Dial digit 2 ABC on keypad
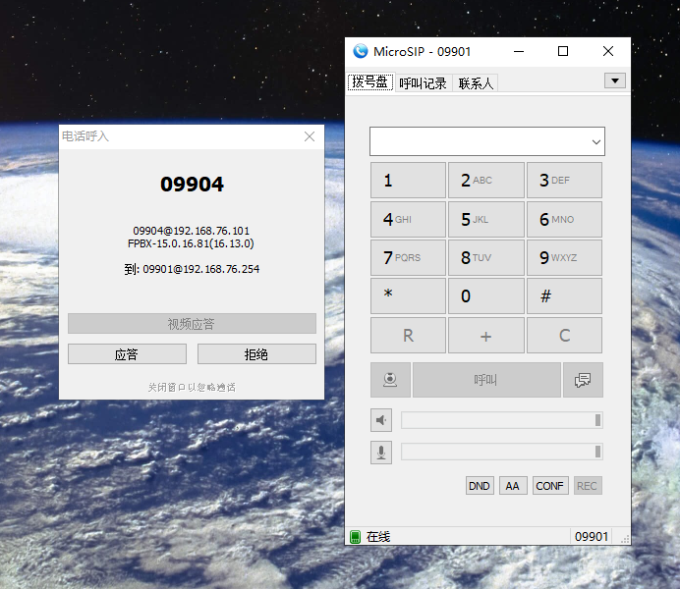The image size is (680, 589). pos(486,181)
